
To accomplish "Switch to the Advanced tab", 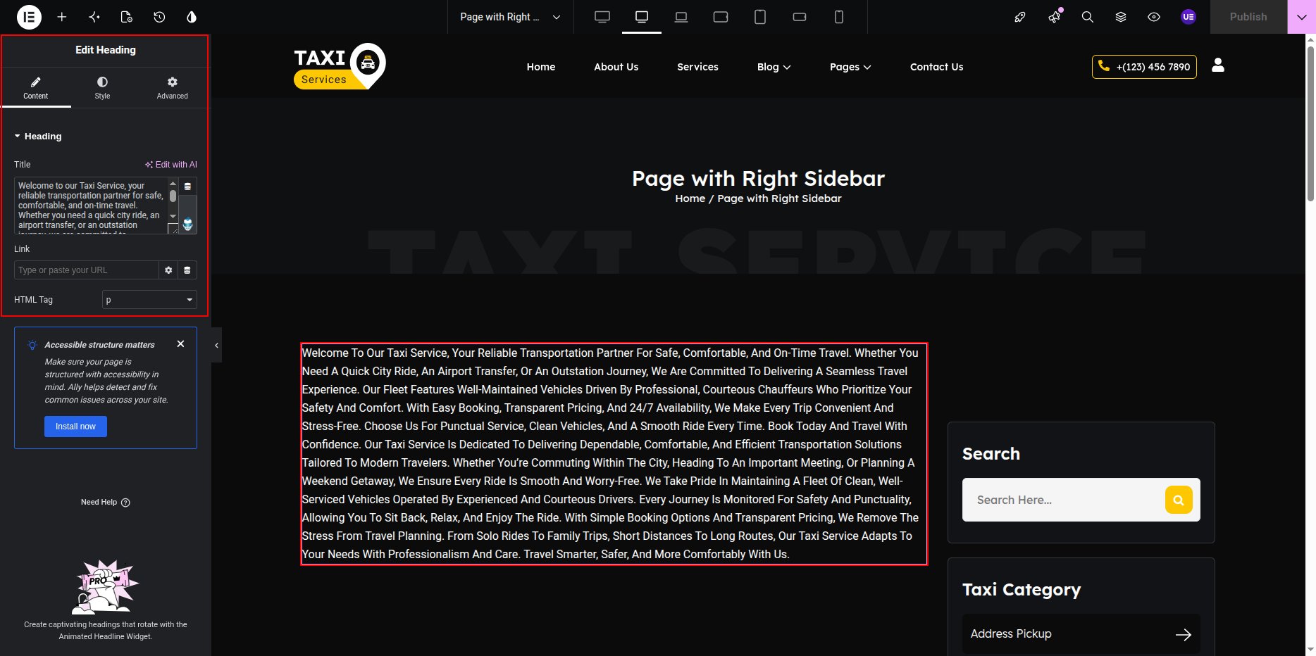I will (x=173, y=88).
